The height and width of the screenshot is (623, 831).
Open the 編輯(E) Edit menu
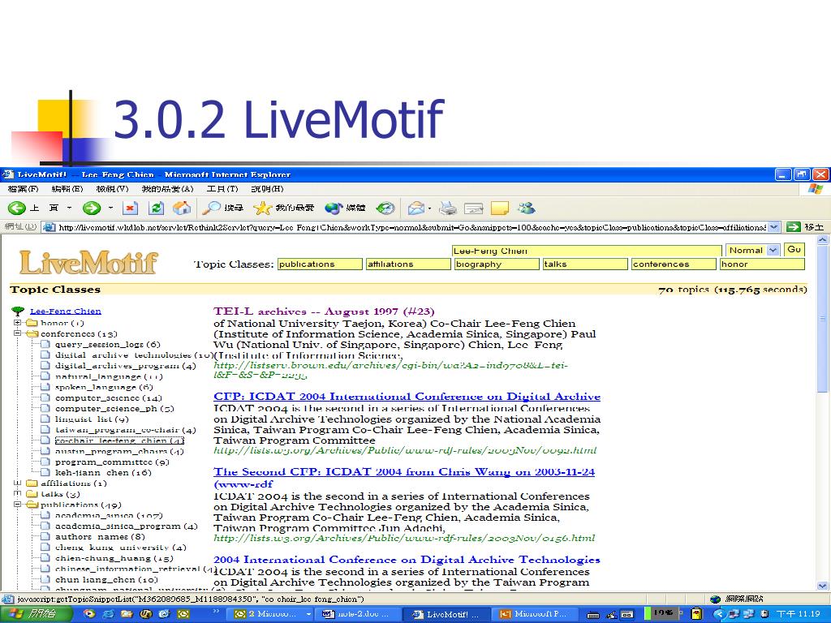67,188
